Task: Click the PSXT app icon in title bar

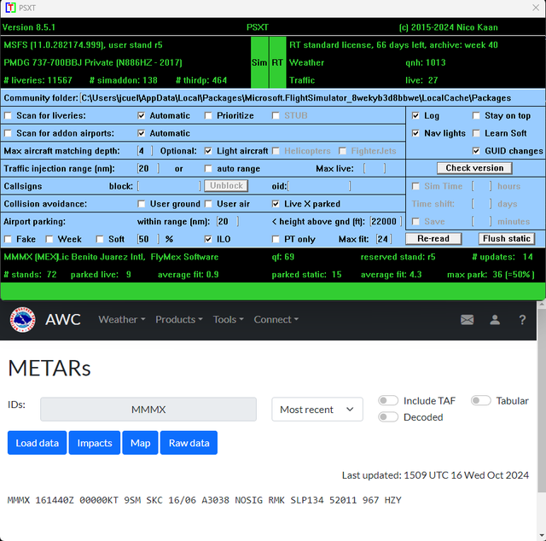Action: tap(10, 8)
